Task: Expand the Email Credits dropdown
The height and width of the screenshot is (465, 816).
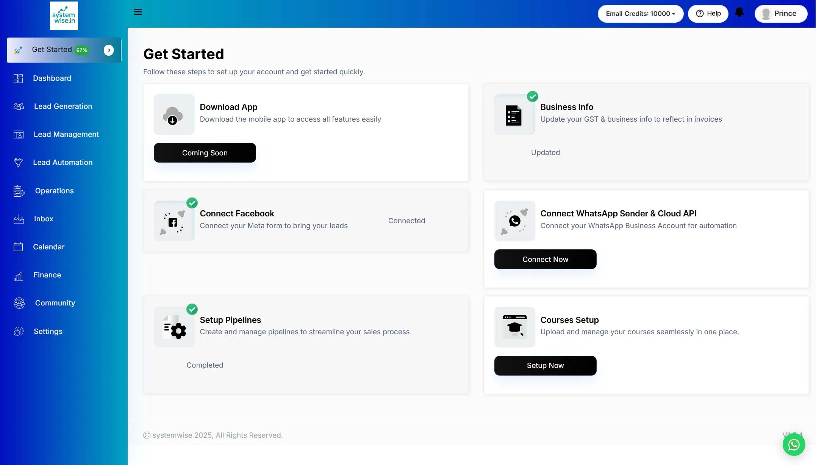Action: (x=640, y=14)
